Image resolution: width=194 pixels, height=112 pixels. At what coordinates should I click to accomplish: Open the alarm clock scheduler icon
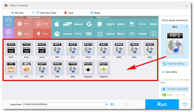185,104
